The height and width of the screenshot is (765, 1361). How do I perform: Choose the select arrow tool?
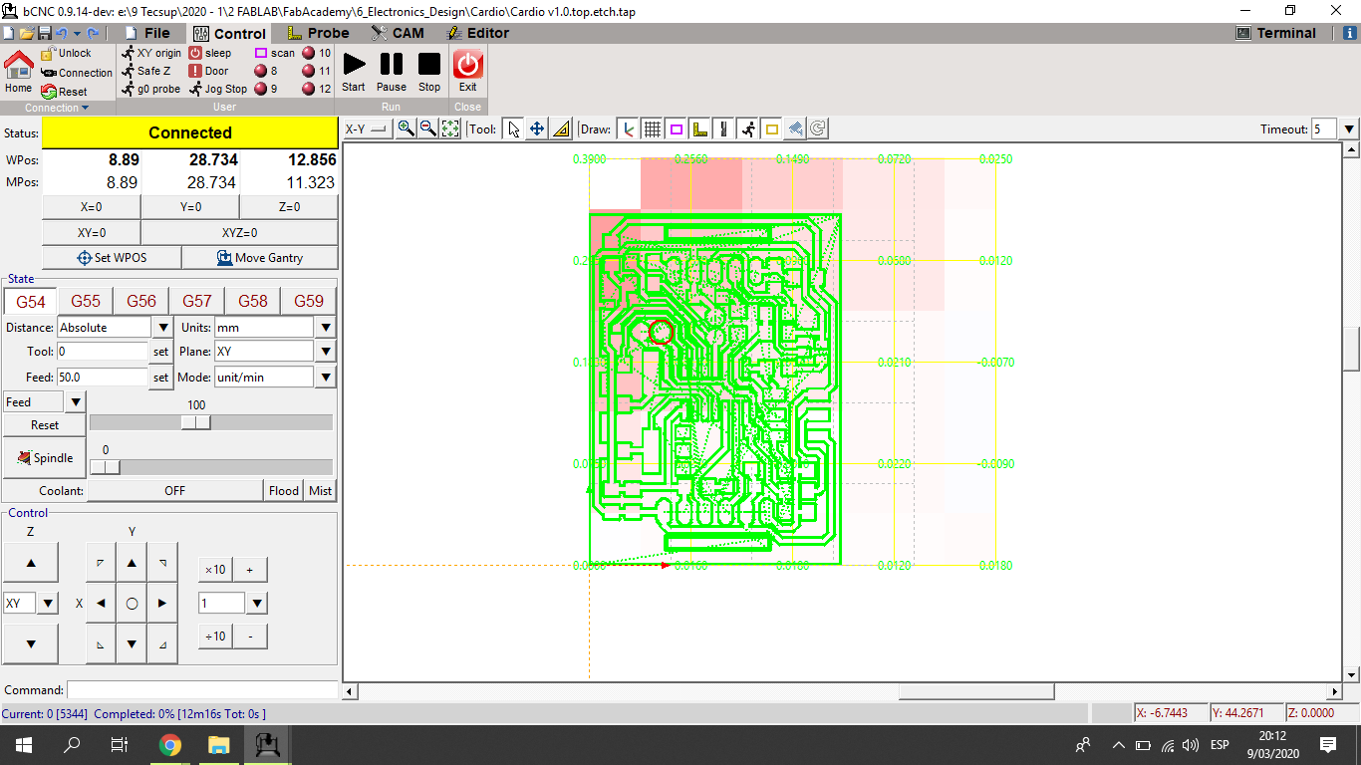514,128
